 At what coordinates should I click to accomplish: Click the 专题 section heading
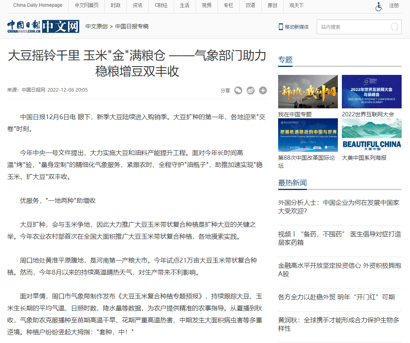pos(285,60)
